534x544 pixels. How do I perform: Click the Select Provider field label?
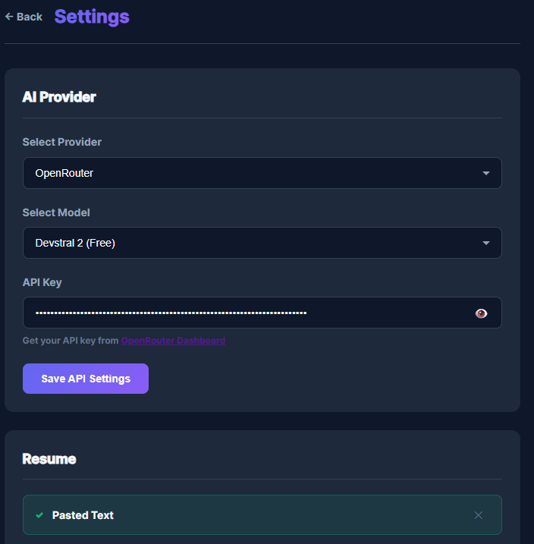(x=62, y=142)
